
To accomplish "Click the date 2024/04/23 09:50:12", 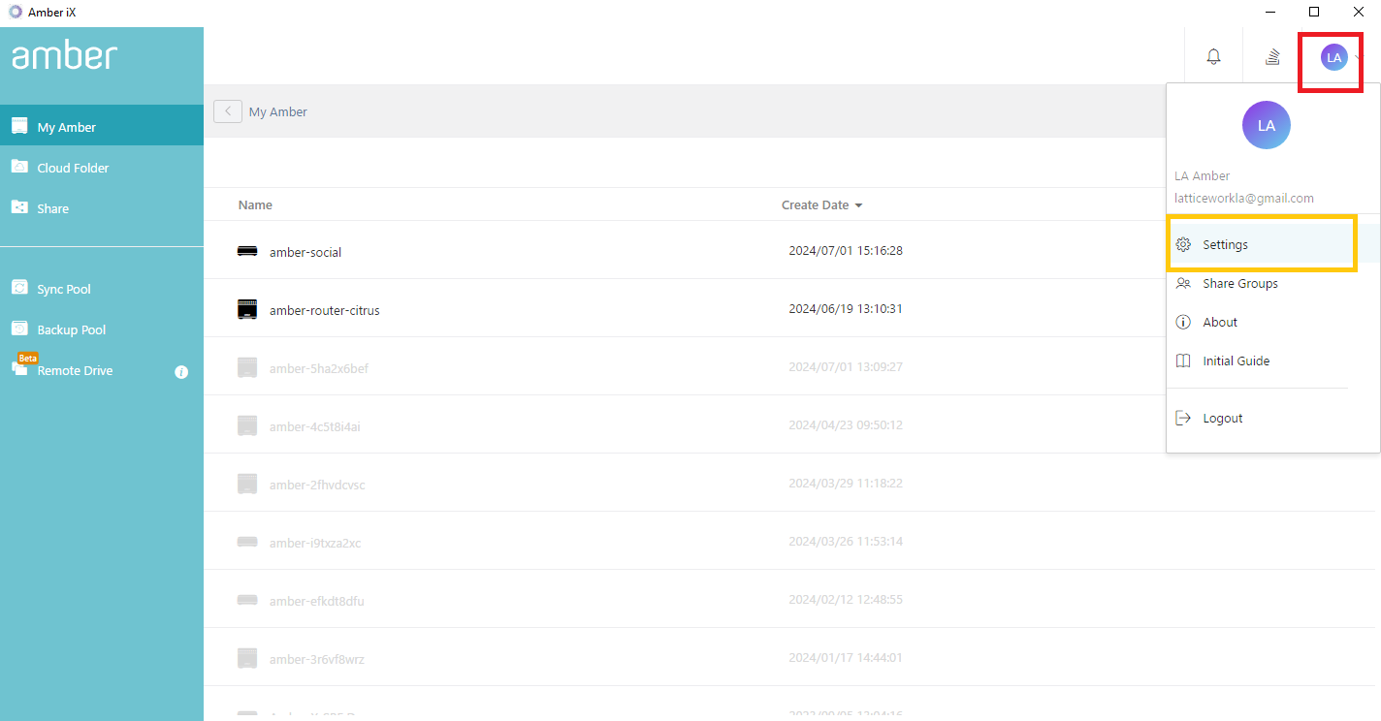I will (x=846, y=424).
